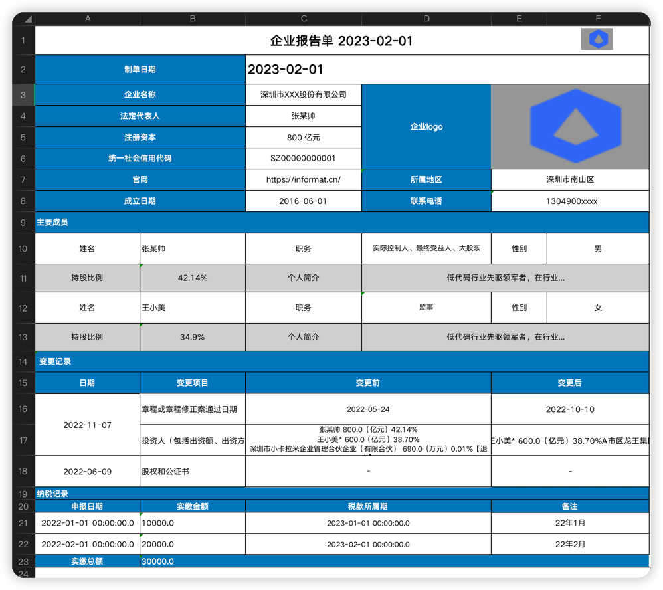Open the hyperlink https://informat.cn/

coord(304,179)
